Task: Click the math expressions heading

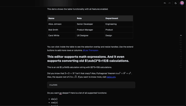Action: pos(88,59)
